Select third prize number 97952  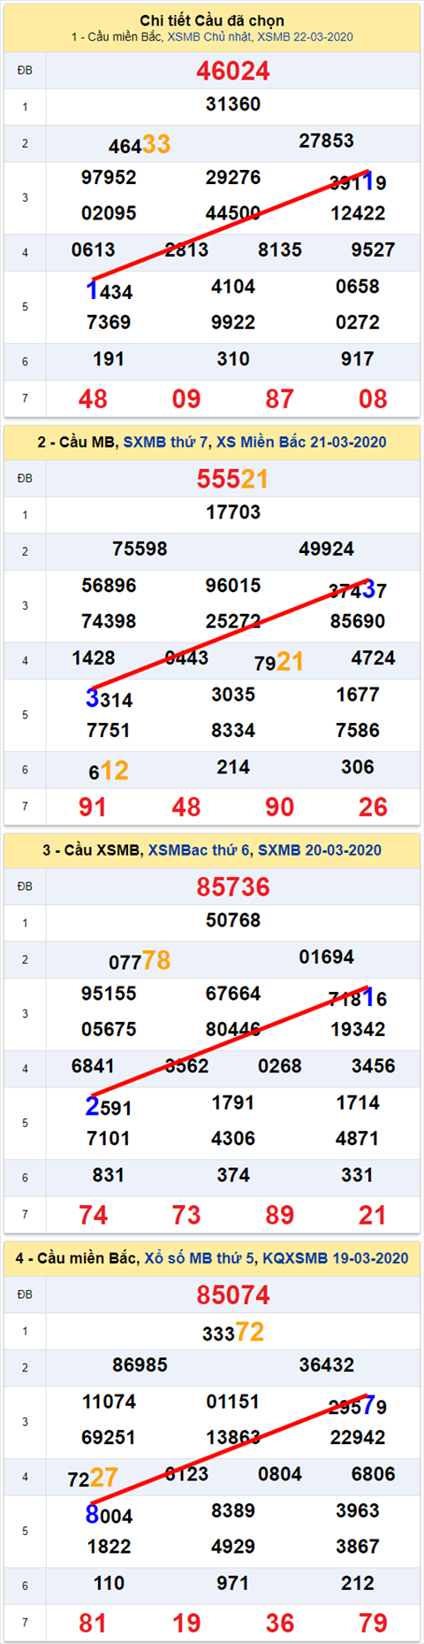[109, 177]
